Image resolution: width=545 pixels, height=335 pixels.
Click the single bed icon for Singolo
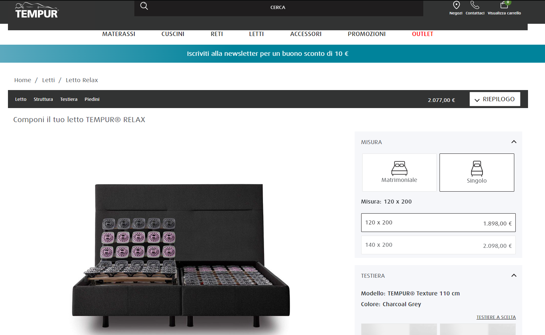coord(477,168)
